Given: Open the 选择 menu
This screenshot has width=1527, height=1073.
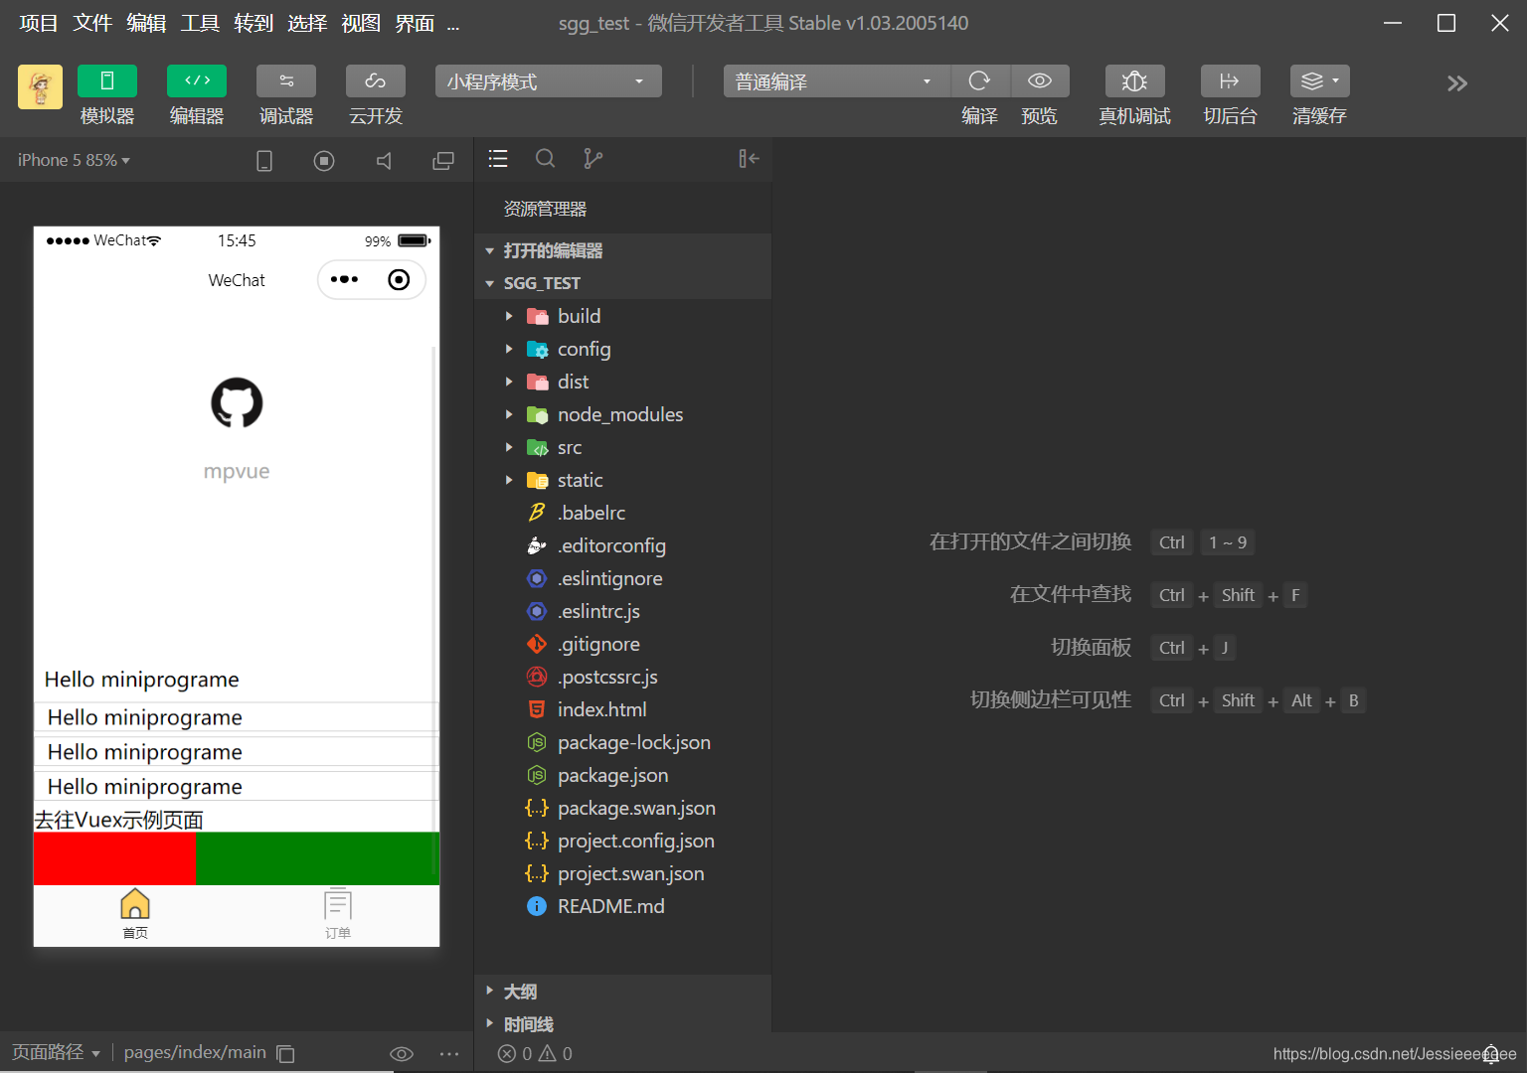Looking at the screenshot, I should 307,23.
